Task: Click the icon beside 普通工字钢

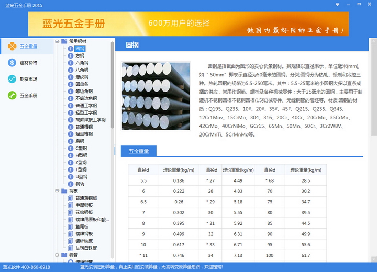Action: coord(71,106)
